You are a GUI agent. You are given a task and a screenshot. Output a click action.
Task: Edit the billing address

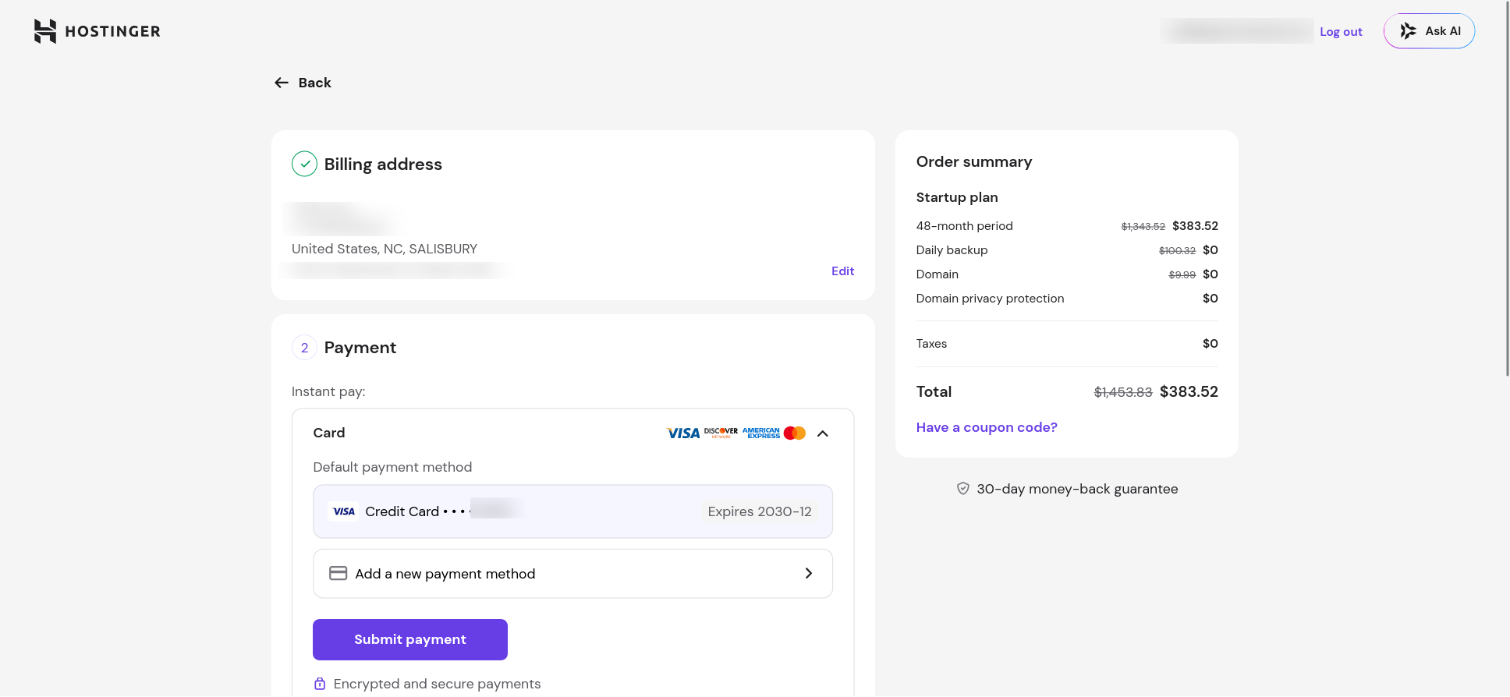842,271
